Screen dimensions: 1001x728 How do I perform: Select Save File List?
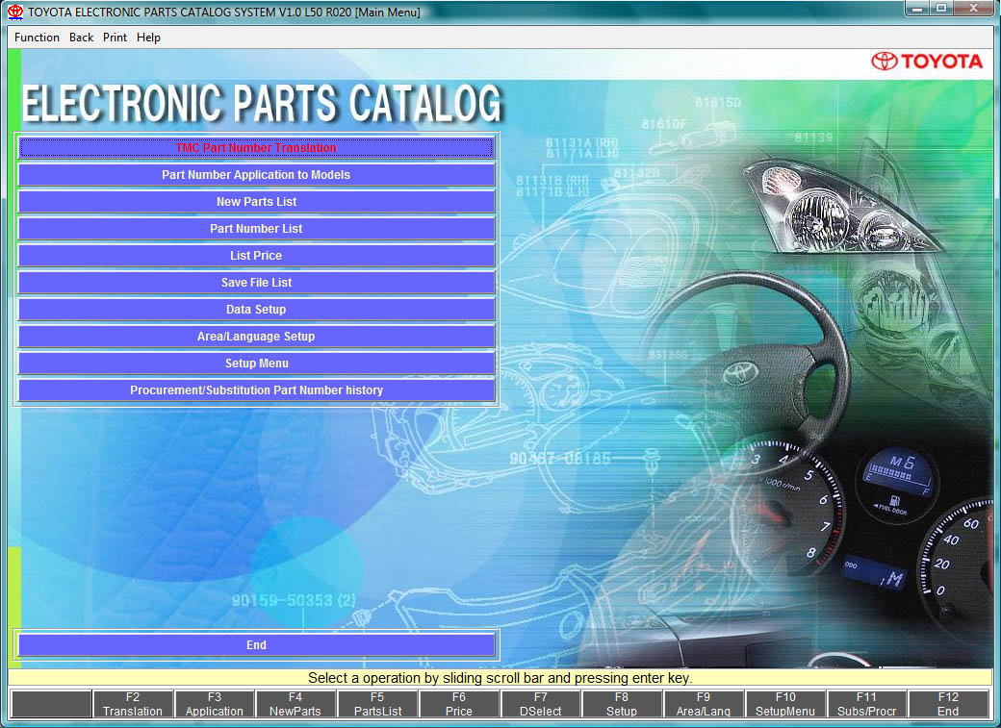pos(256,282)
